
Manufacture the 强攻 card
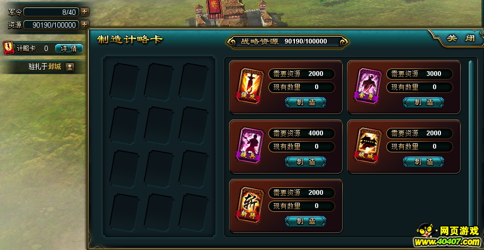(x=305, y=102)
